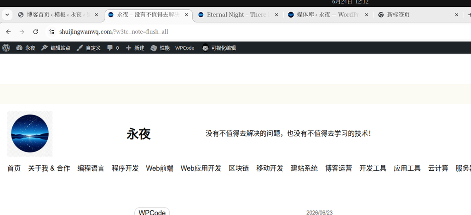Open the 首页 navigation link
The width and height of the screenshot is (471, 215).
[14, 169]
